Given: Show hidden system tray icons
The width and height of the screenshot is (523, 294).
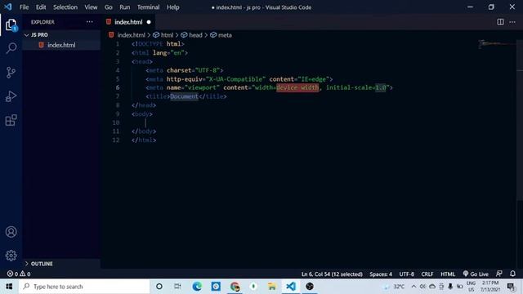Looking at the screenshot, I should tap(413, 287).
